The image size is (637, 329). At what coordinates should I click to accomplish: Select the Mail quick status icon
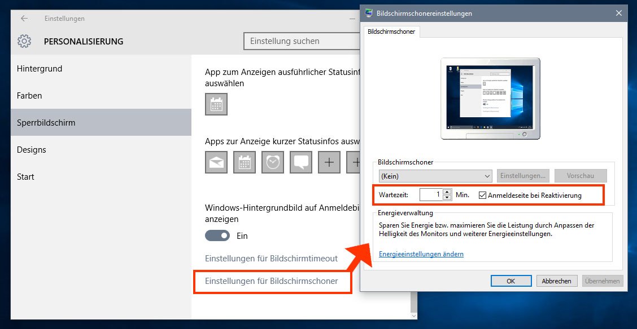coord(216,162)
